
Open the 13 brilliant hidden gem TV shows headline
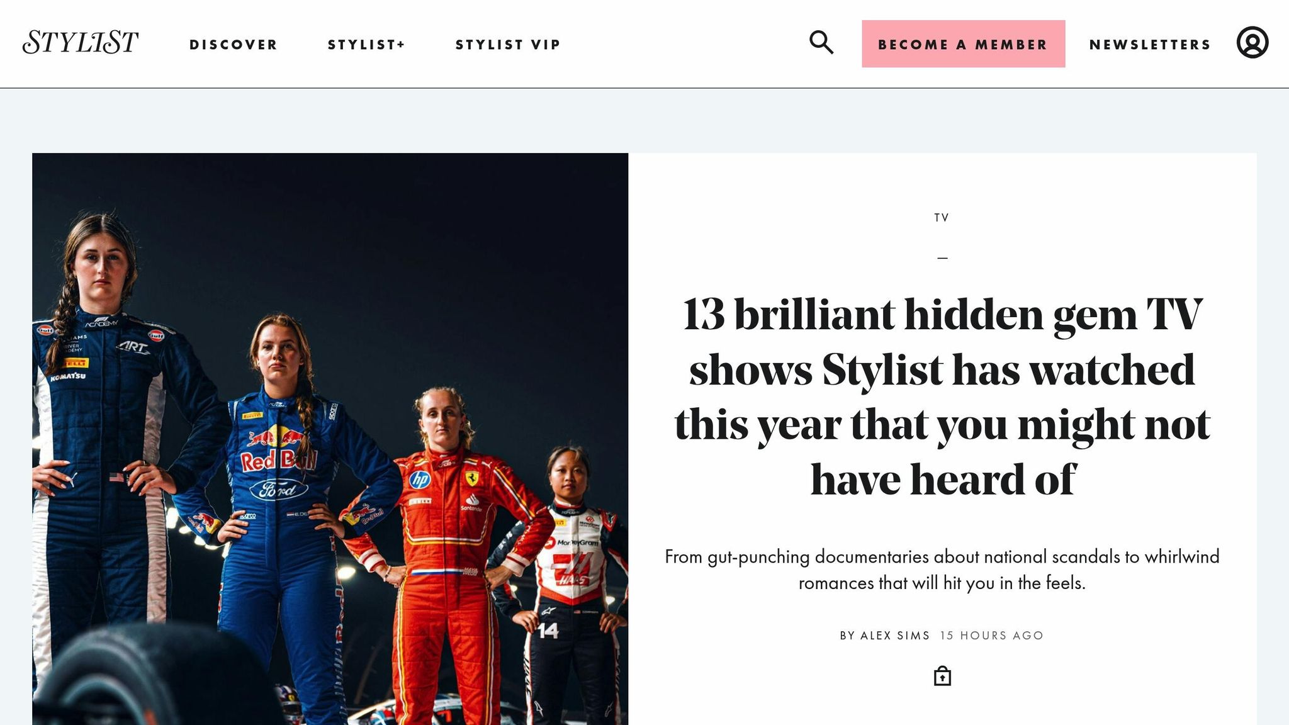click(x=942, y=396)
